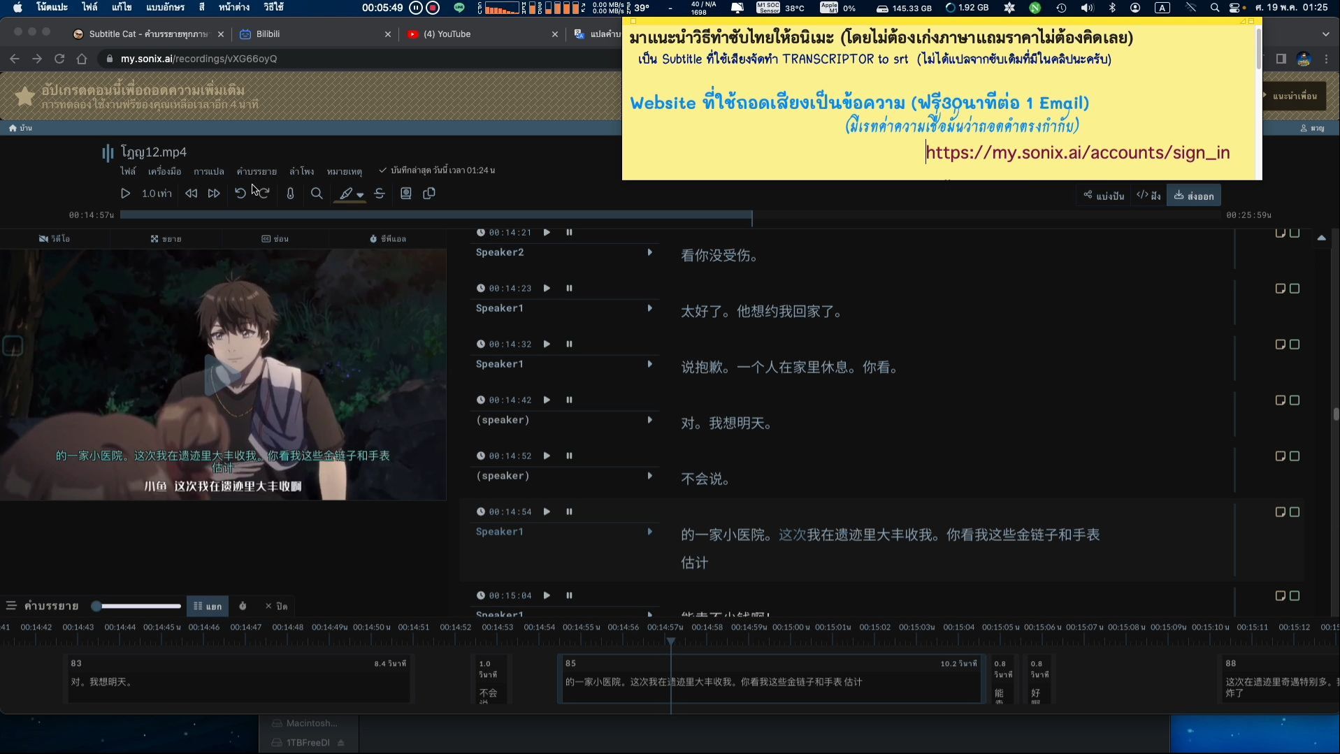The height and width of the screenshot is (754, 1340).
Task: Open the speaker/contact book icon
Action: [405, 194]
